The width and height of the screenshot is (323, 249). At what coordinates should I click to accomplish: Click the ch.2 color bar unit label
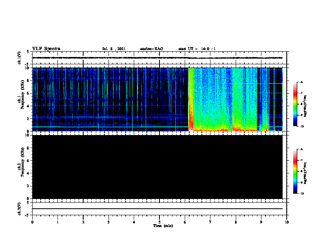[x=305, y=173]
